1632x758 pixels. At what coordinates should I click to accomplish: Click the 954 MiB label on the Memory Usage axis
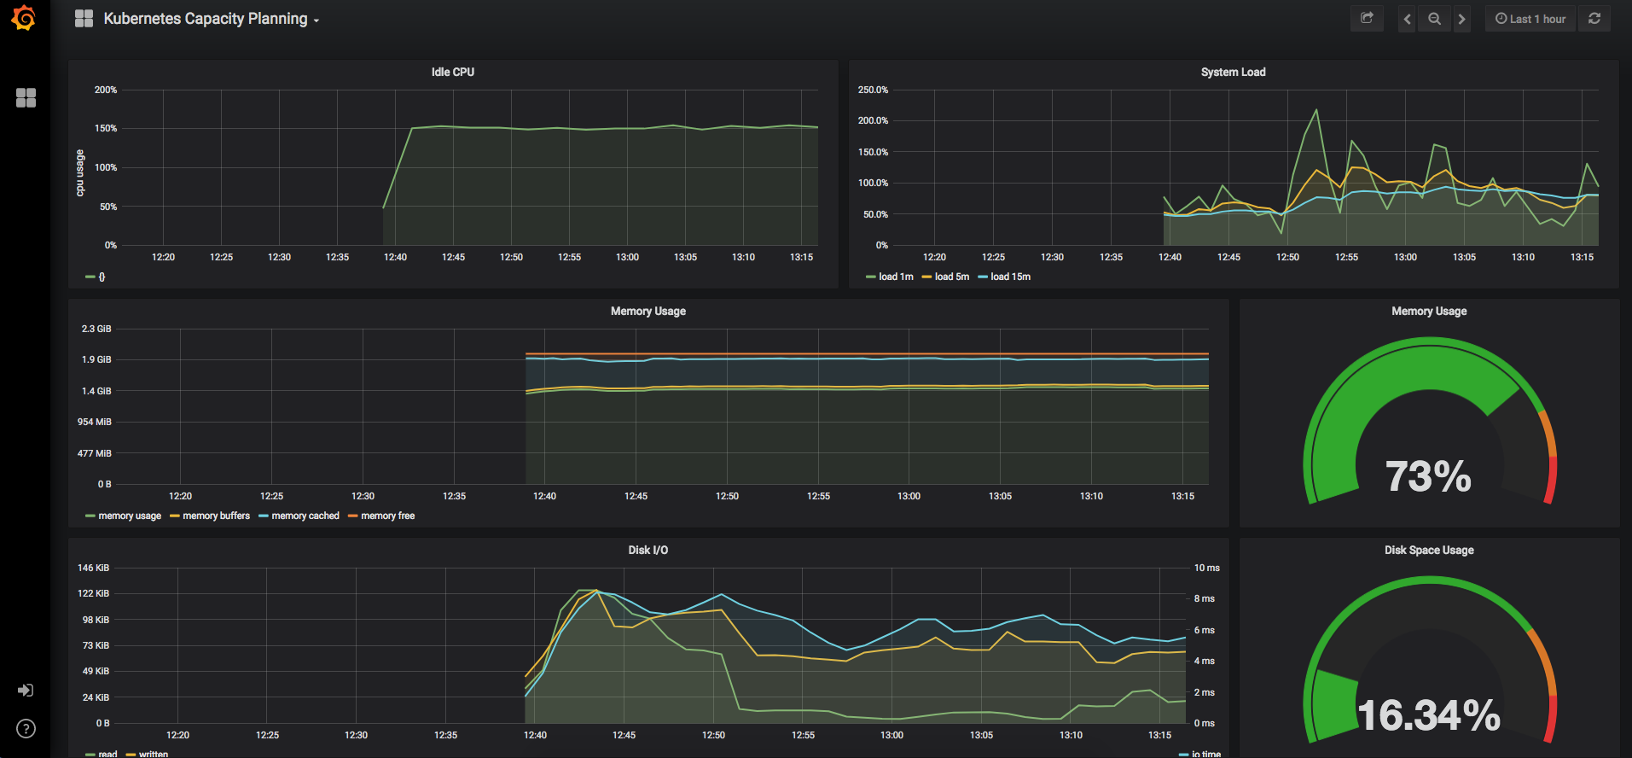(95, 422)
